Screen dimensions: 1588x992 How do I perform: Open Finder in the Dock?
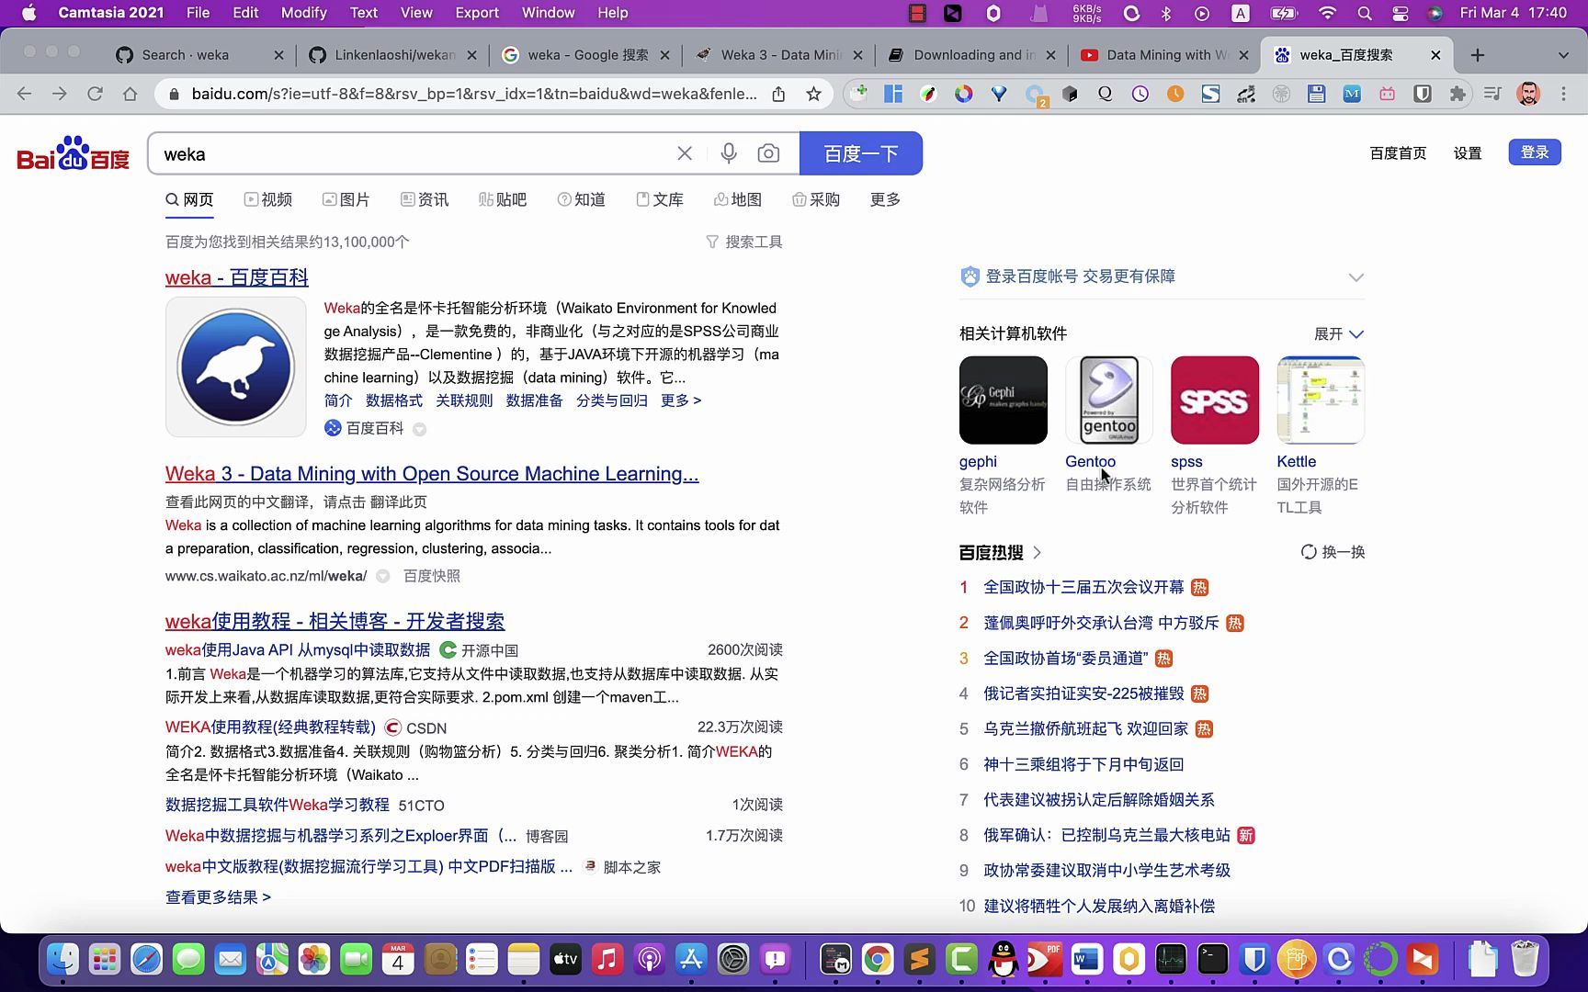62,960
